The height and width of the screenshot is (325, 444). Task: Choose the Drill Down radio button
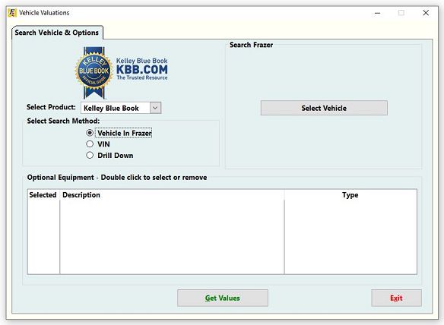coord(90,156)
